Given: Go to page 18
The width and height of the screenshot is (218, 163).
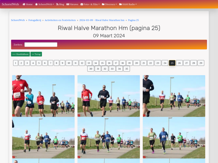Looking at the screenshot, I should pyautogui.click(x=123, y=63).
